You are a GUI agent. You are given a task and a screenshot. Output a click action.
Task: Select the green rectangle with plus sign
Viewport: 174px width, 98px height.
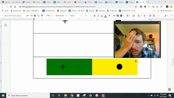tap(69, 67)
